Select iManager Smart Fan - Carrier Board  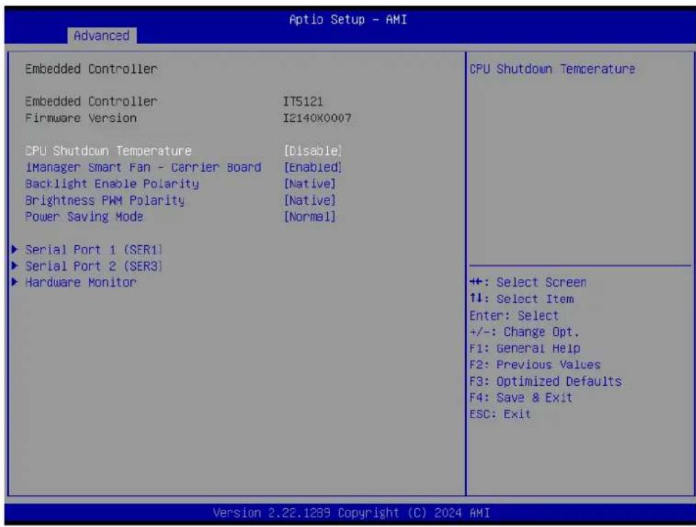click(143, 167)
